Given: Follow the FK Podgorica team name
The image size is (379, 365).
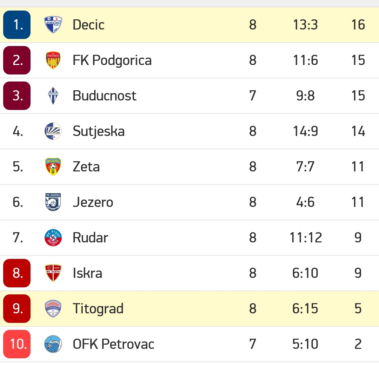Looking at the screenshot, I should [112, 60].
